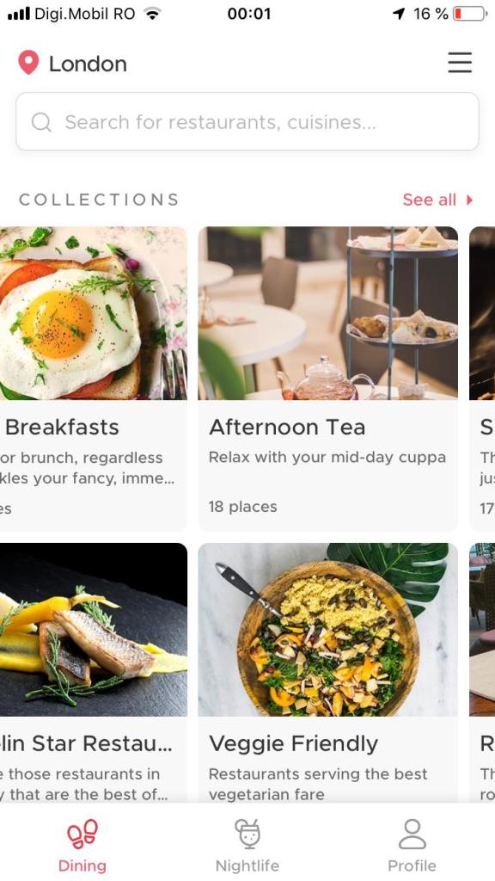Image resolution: width=495 pixels, height=881 pixels.
Task: Tap the Wi-Fi signal icon in status bar
Action: (x=151, y=14)
